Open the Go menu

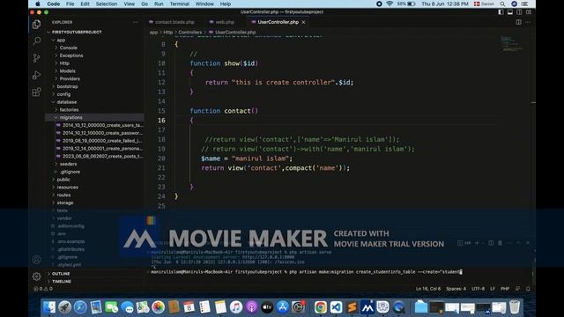coord(145,4)
